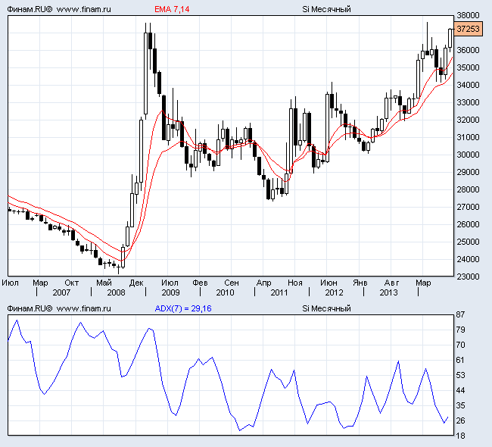The width and height of the screenshot is (492, 447).
Task: Click the 30000 price axis label
Action: 469,155
